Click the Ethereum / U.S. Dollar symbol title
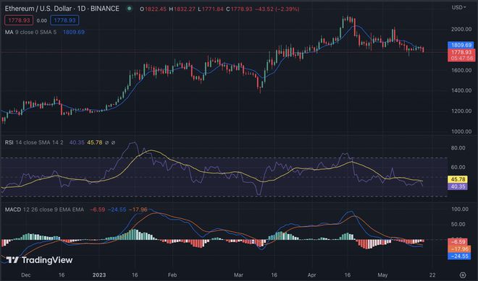Image resolution: width=478 pixels, height=281 pixels. [x=62, y=9]
